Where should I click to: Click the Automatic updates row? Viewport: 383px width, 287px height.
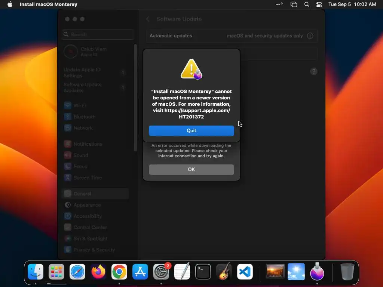point(232,36)
